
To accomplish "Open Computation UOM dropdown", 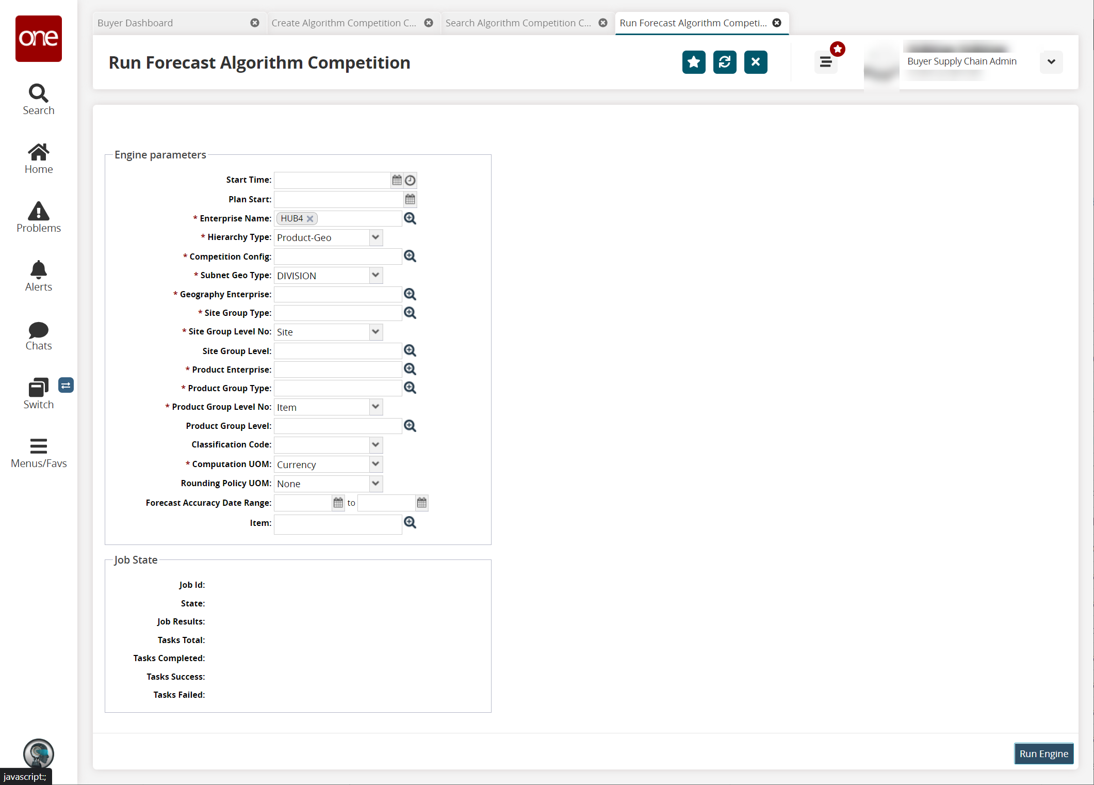I will [375, 464].
